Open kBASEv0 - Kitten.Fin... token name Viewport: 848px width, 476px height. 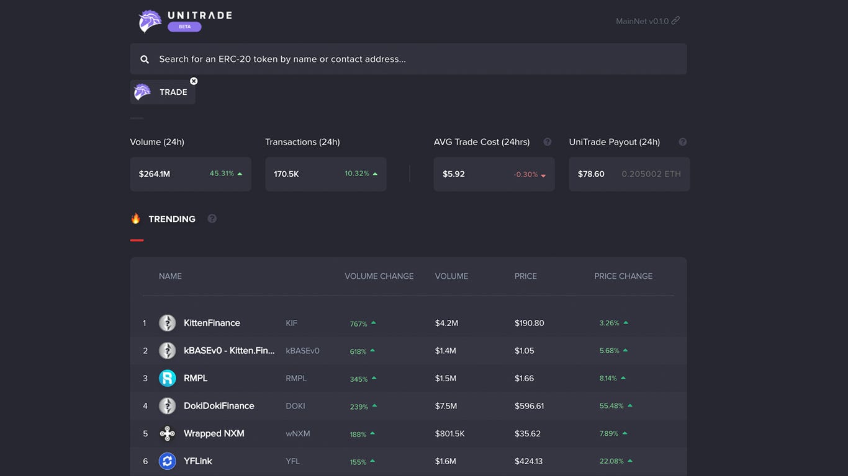tap(229, 351)
